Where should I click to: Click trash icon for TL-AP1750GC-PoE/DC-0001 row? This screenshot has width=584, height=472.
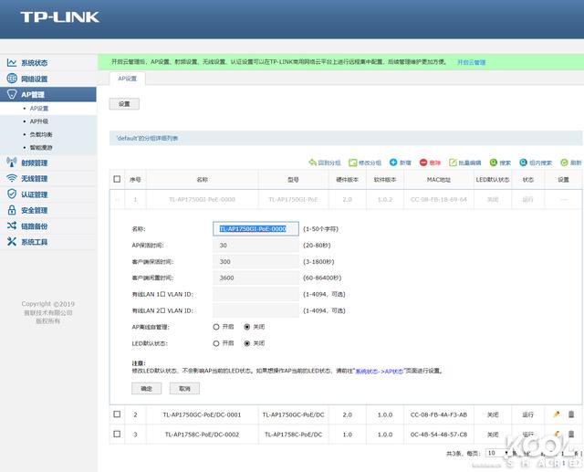click(x=571, y=414)
